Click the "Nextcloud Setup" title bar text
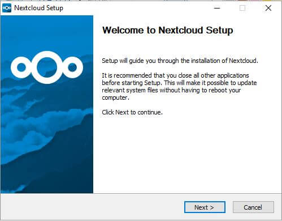The image size is (282, 221). pyautogui.click(x=38, y=8)
